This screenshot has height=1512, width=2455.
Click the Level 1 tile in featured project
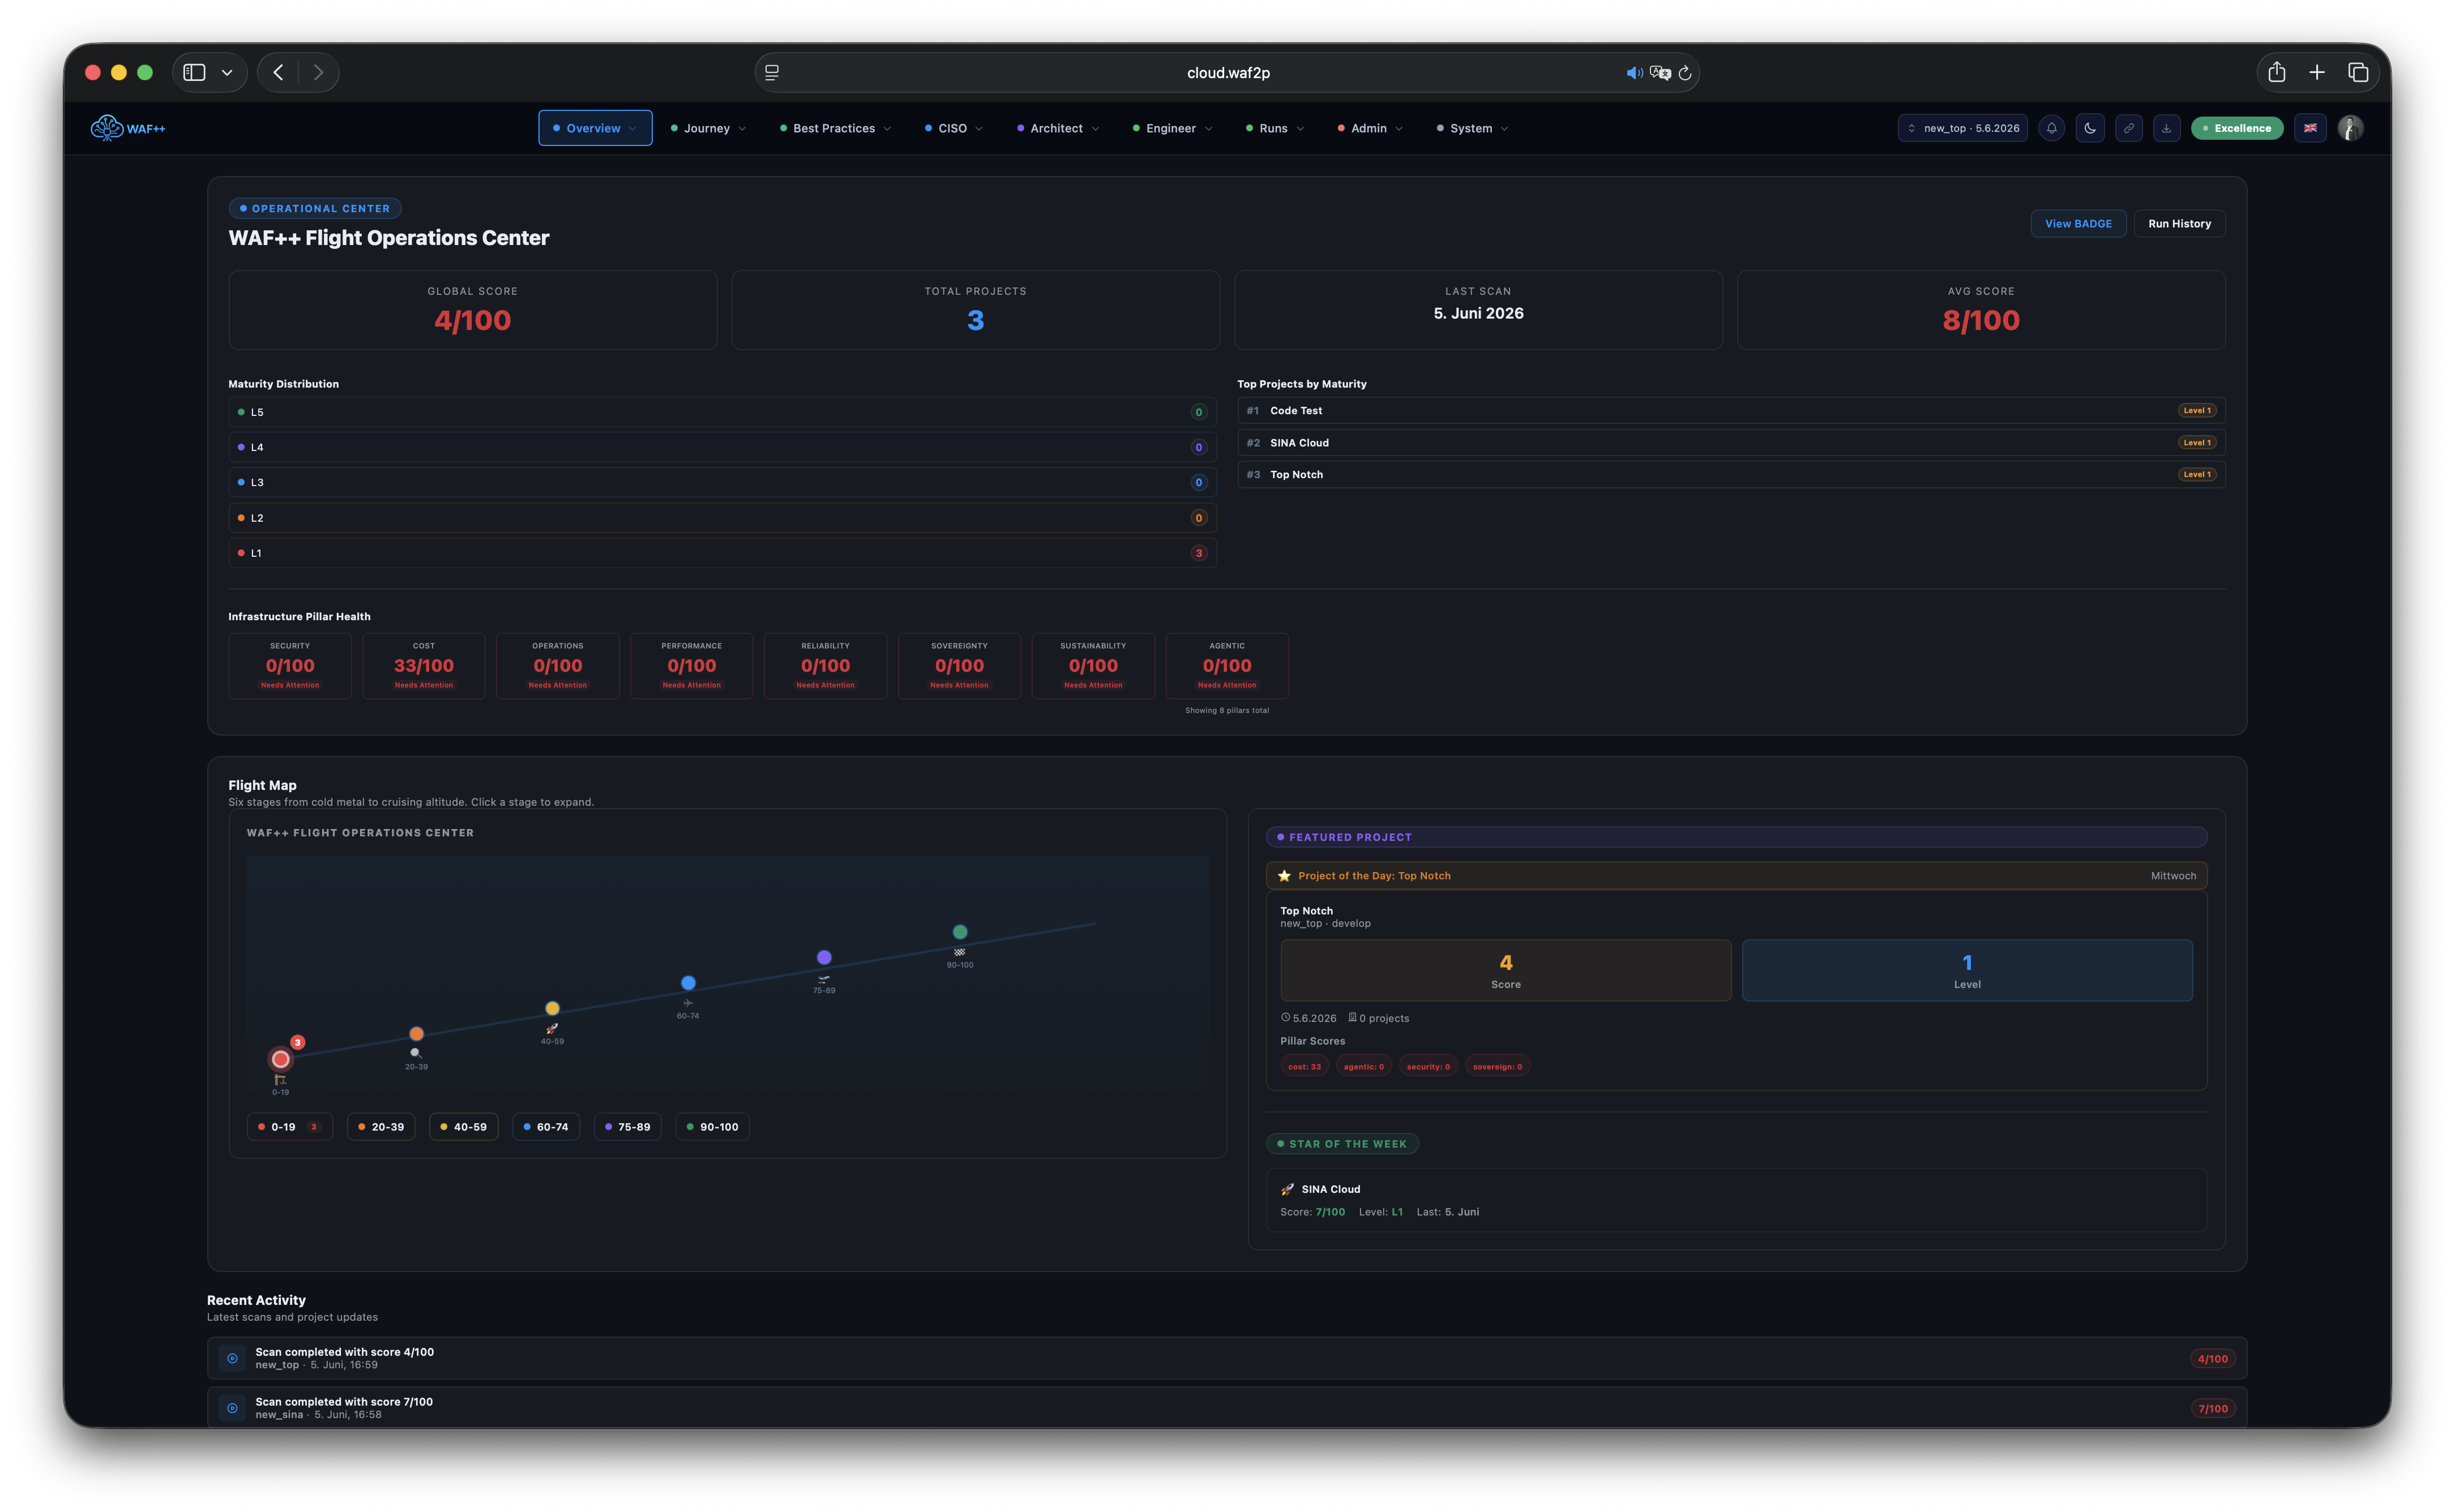pyautogui.click(x=1967, y=971)
